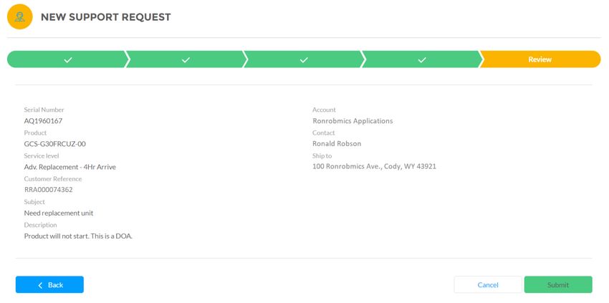Click the description about product not starting
This screenshot has height=303, width=609.
[x=79, y=236]
